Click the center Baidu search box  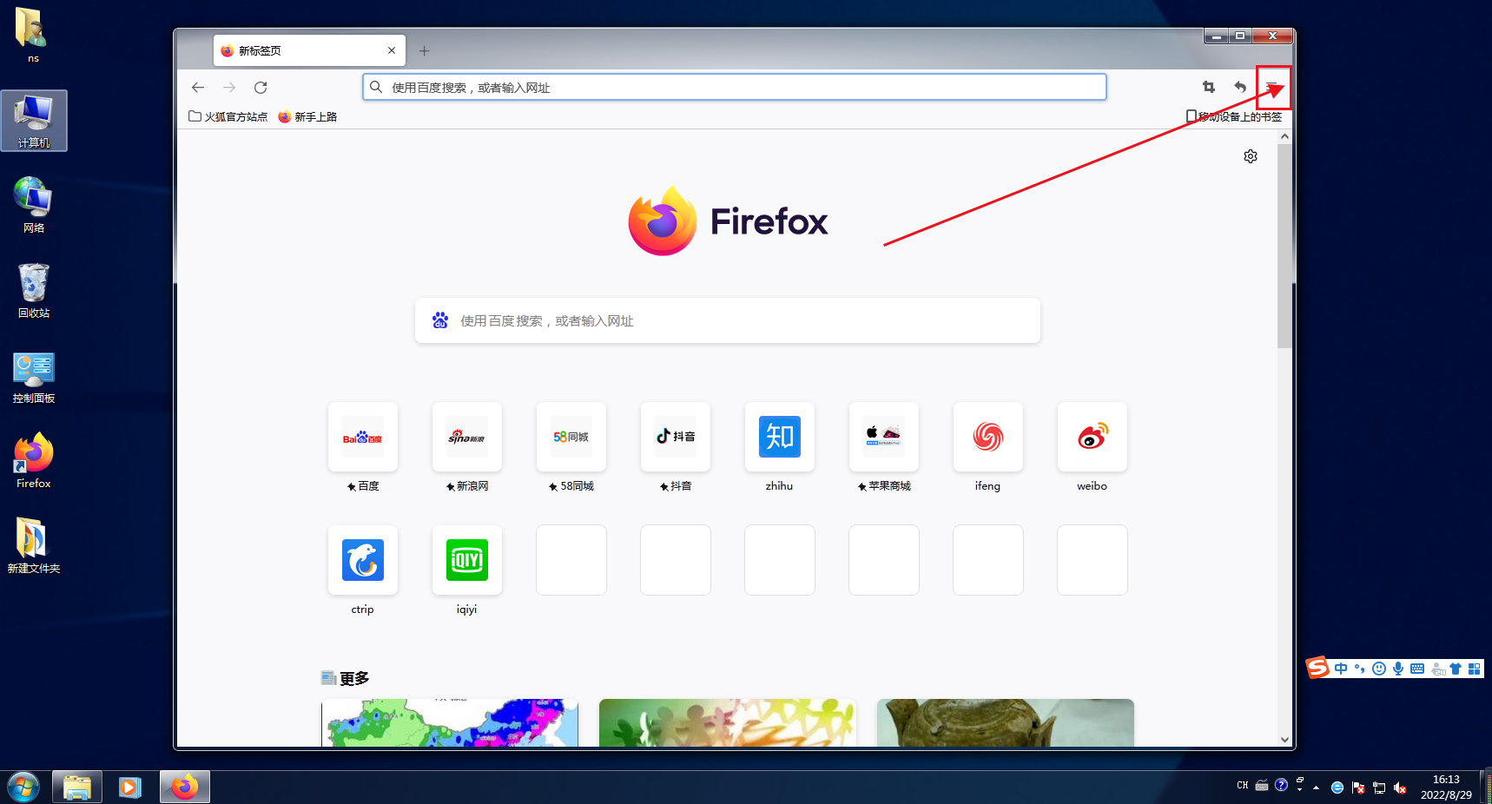pyautogui.click(x=728, y=320)
